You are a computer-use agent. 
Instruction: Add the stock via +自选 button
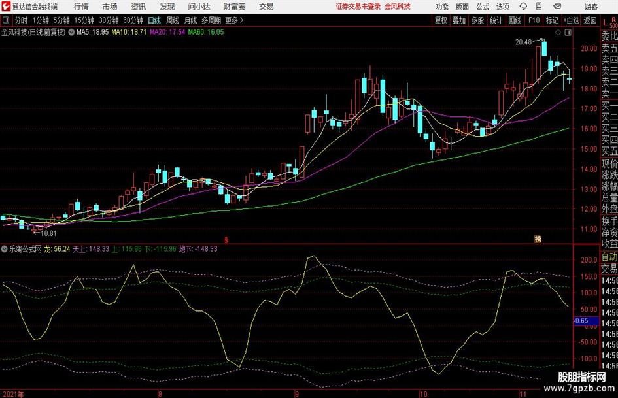point(572,20)
